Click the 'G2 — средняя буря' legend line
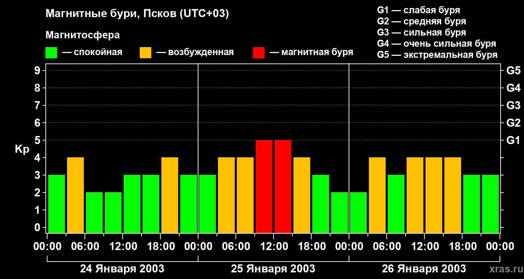The image size is (524, 279). [421, 21]
